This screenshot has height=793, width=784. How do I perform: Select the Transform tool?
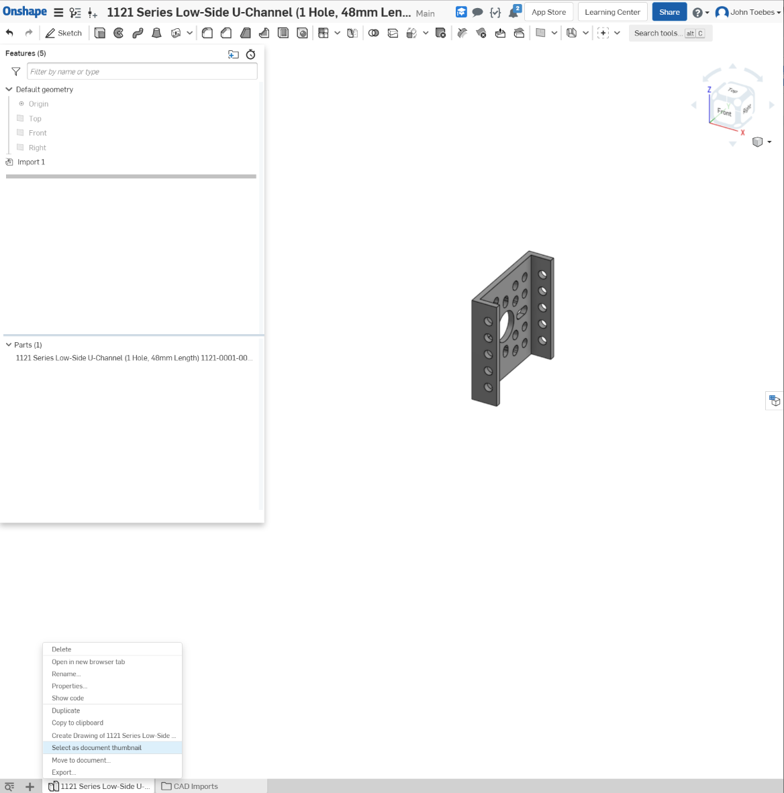[x=412, y=33]
